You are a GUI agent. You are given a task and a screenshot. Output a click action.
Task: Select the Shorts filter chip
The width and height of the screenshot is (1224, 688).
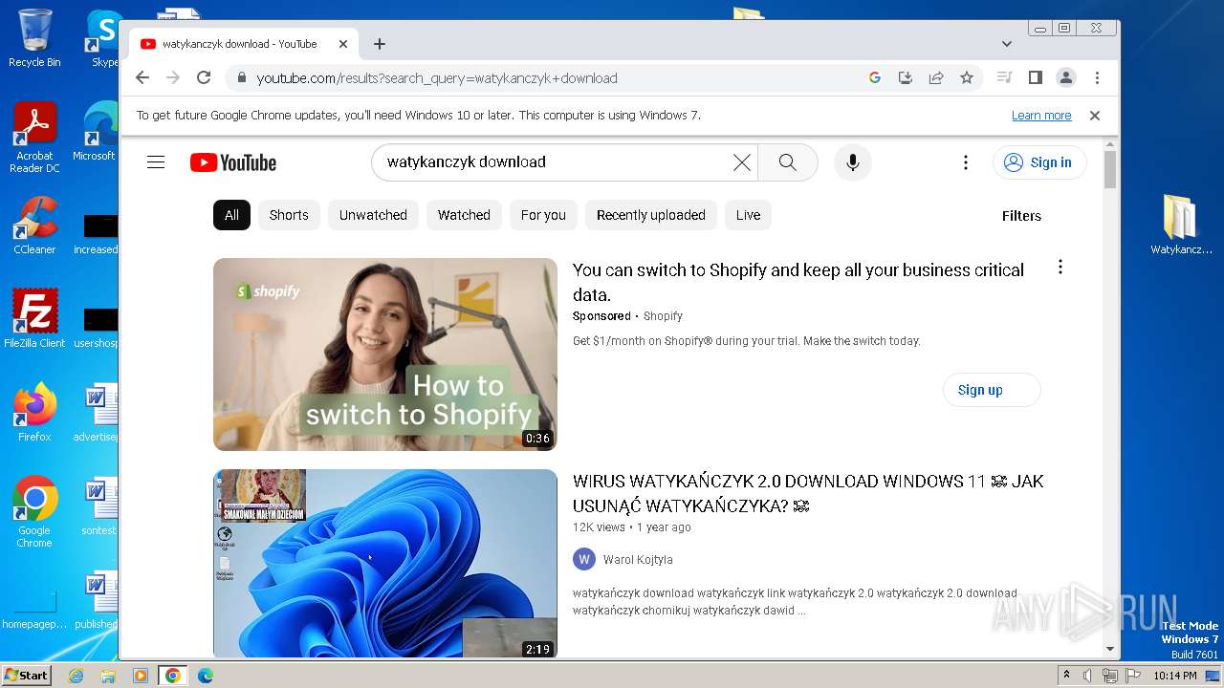tap(289, 215)
